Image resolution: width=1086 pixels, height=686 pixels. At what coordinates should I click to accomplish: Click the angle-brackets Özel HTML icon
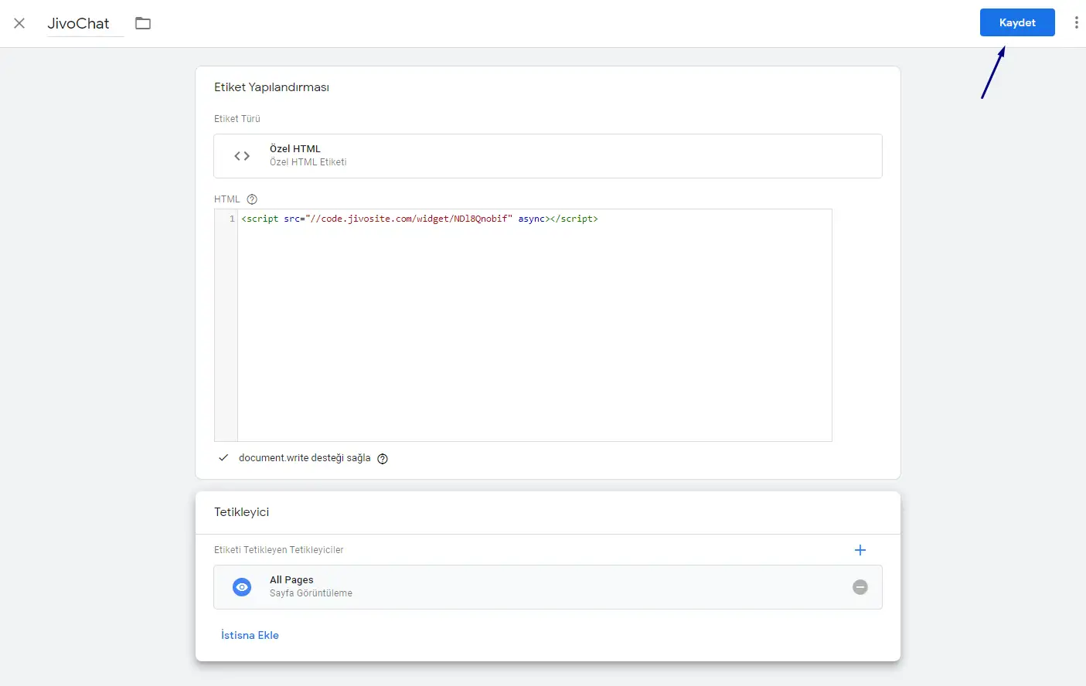[242, 156]
